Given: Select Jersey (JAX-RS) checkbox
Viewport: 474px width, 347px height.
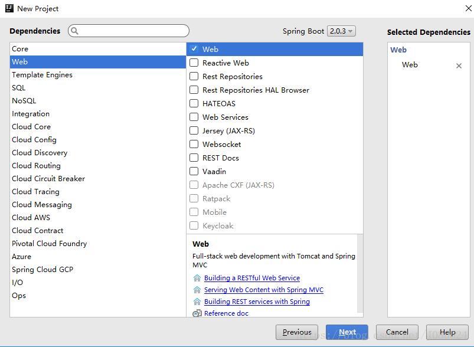Looking at the screenshot, I should pyautogui.click(x=194, y=130).
